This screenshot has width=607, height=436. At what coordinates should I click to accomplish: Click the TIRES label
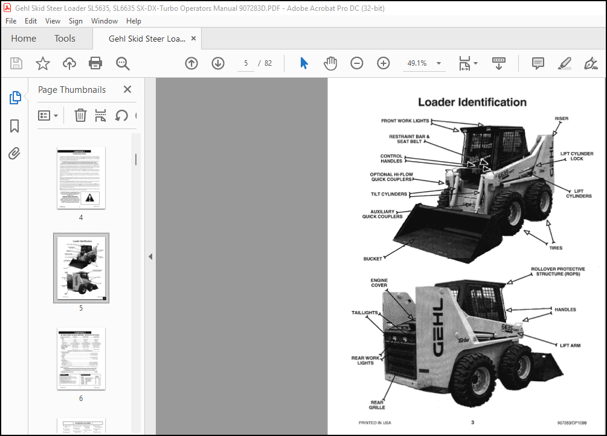[556, 248]
